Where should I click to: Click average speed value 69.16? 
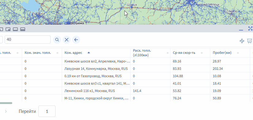tap(177, 61)
